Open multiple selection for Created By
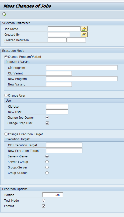 click(x=84, y=34)
